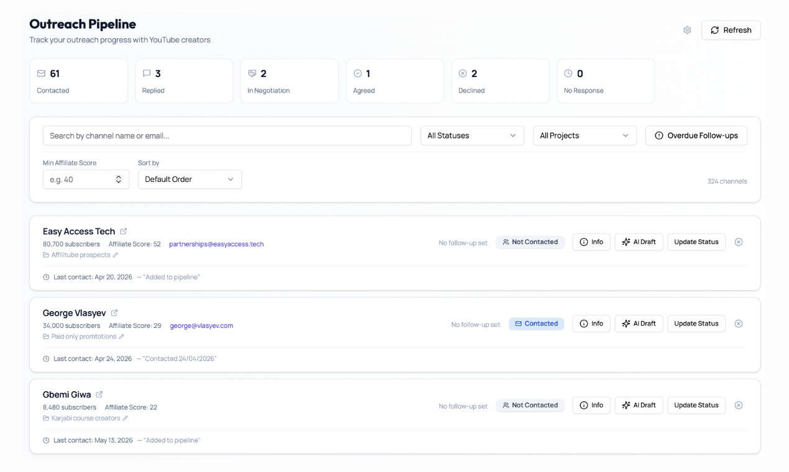Click the Min Affiliate Score stepper arrows
The image size is (789, 472).
coord(119,179)
